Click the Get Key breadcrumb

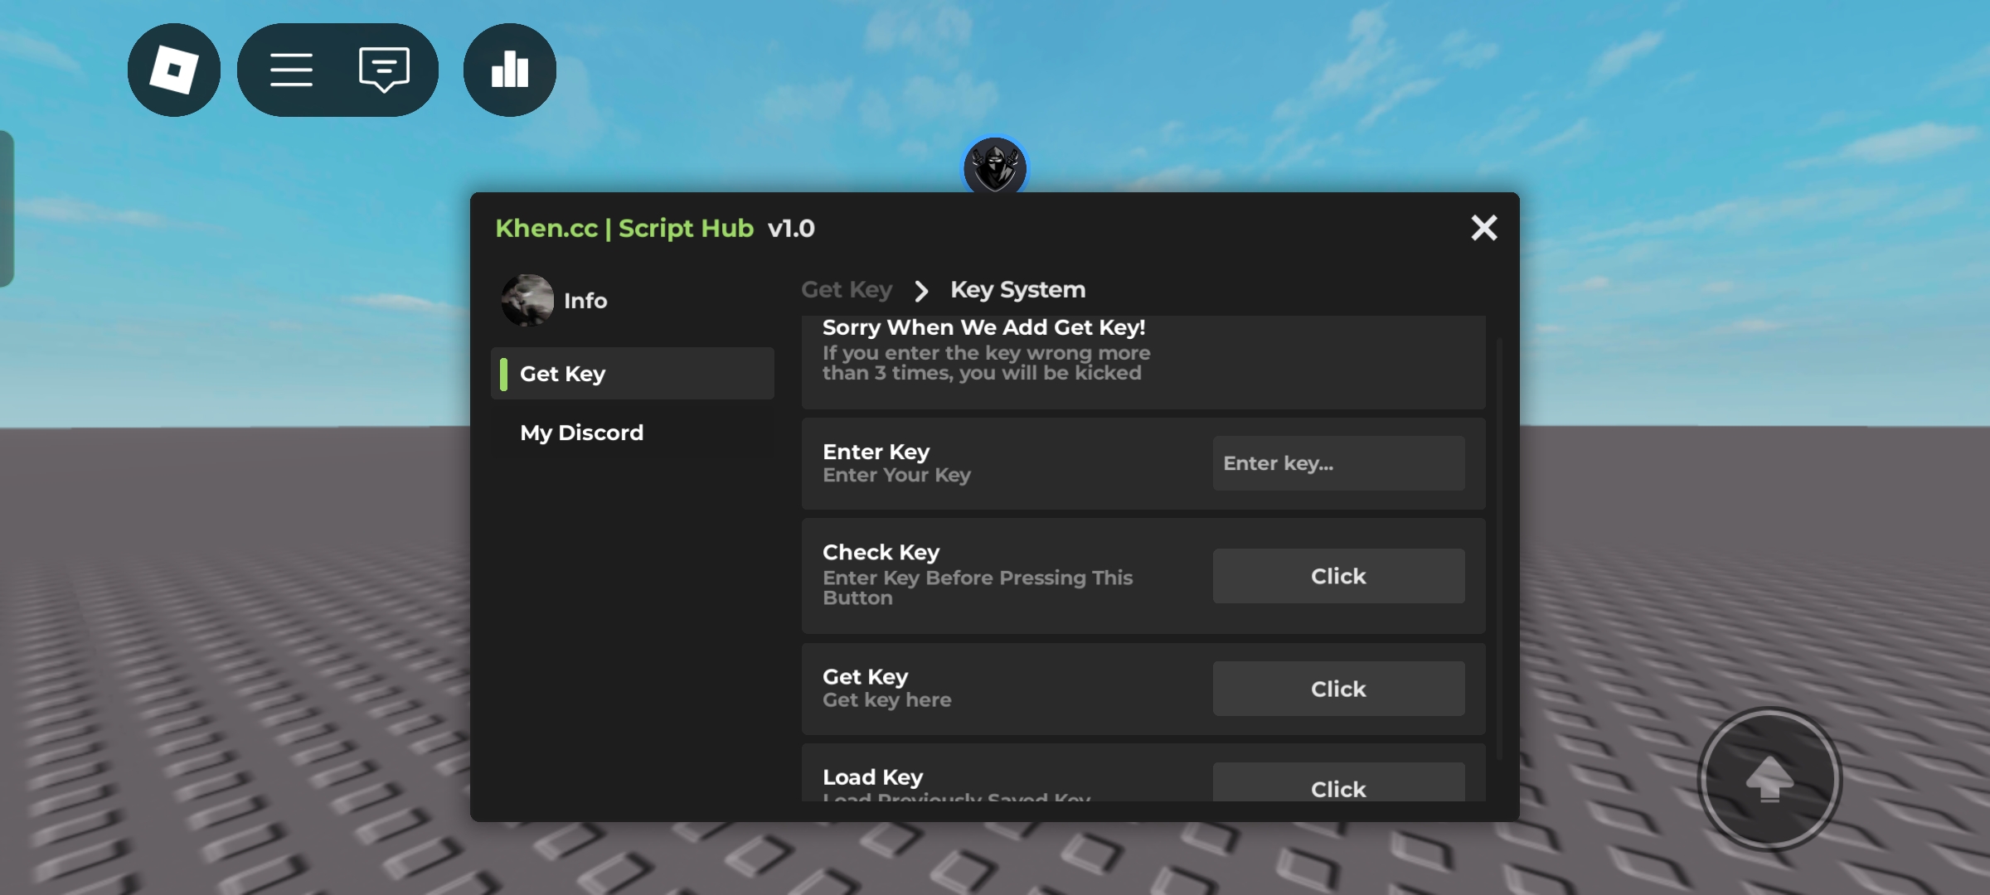[847, 289]
